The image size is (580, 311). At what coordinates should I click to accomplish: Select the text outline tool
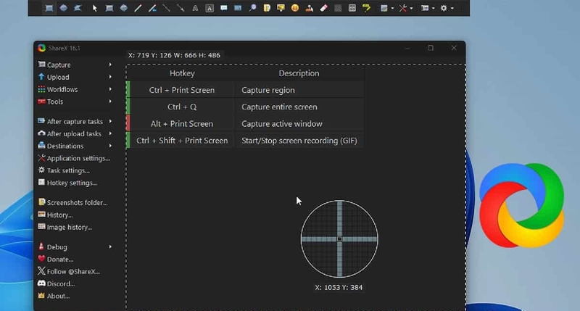coord(195,8)
